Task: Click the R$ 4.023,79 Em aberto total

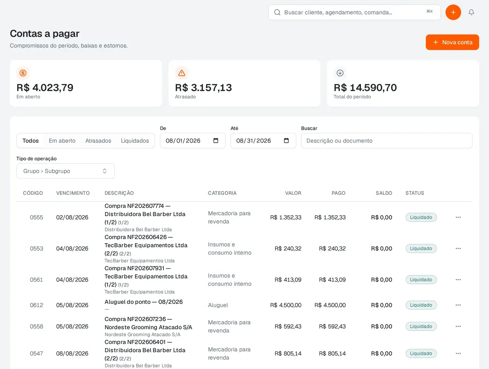Action: pos(45,88)
